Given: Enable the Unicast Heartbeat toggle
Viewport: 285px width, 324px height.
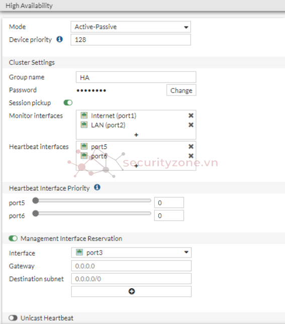Looking at the screenshot, I should pyautogui.click(x=13, y=318).
